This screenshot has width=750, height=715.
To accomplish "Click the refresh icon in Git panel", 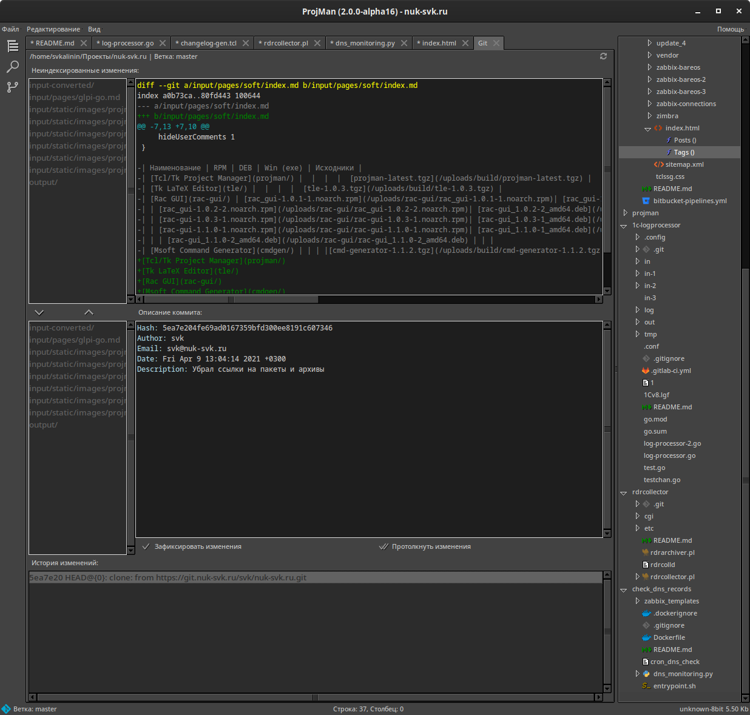I will point(603,56).
